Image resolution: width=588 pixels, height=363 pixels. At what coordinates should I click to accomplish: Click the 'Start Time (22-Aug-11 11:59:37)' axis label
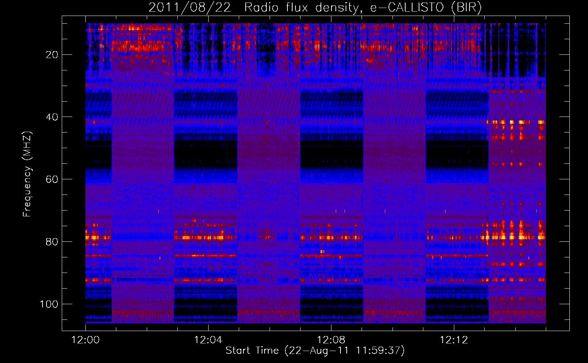coord(315,351)
